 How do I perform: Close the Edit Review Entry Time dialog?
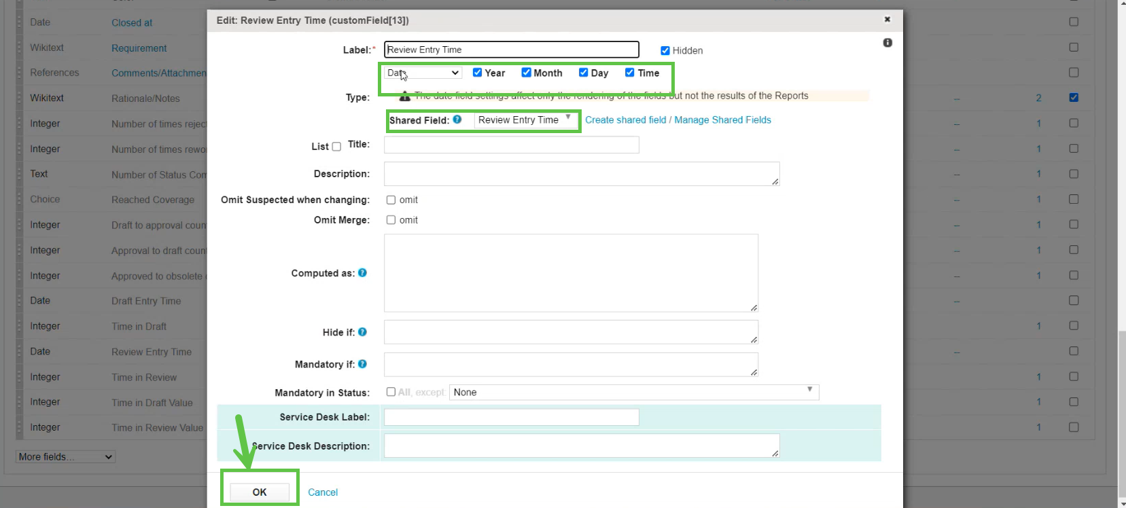tap(887, 20)
